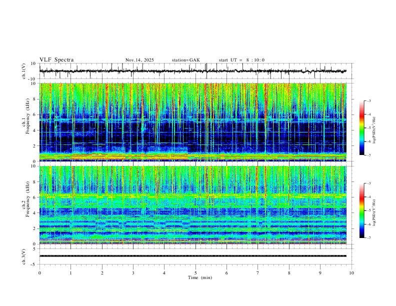Click the "-3" tick on ch.1 colorbar
This screenshot has width=396, height=306.
click(368, 100)
